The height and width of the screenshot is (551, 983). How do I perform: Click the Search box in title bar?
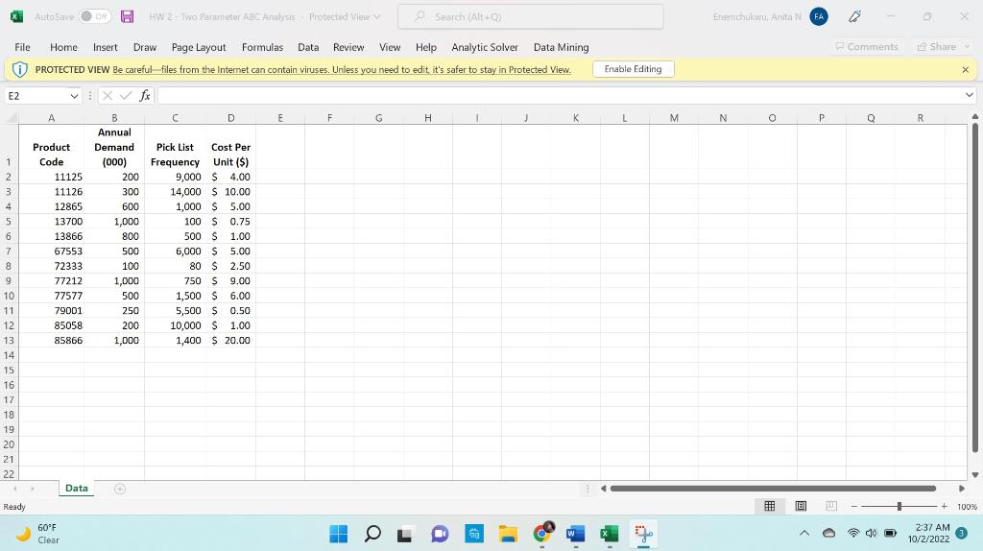click(530, 17)
